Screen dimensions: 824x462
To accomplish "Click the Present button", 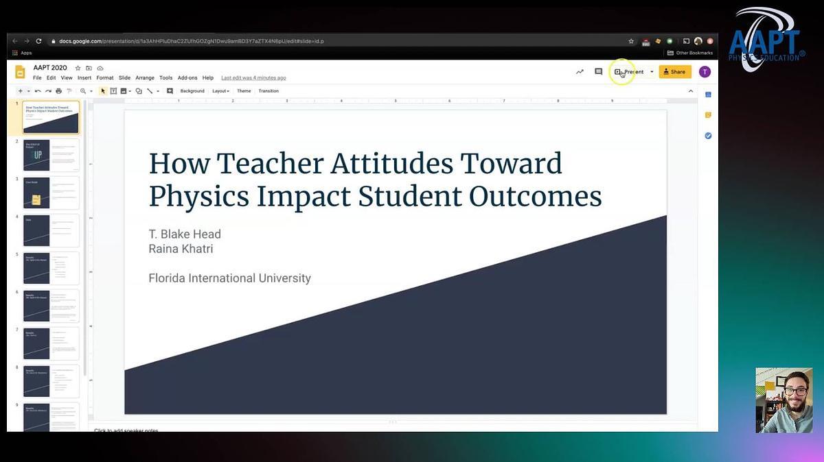I will [x=629, y=72].
